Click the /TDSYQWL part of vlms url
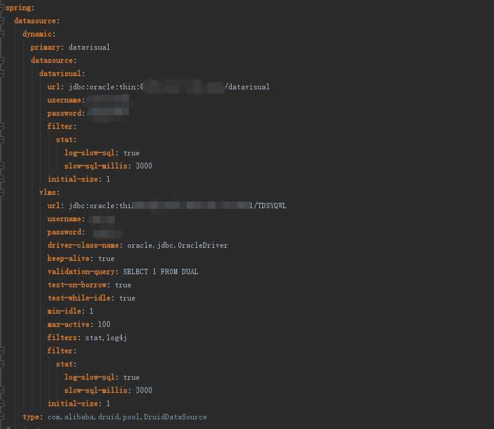The height and width of the screenshot is (429, 494). [x=271, y=206]
